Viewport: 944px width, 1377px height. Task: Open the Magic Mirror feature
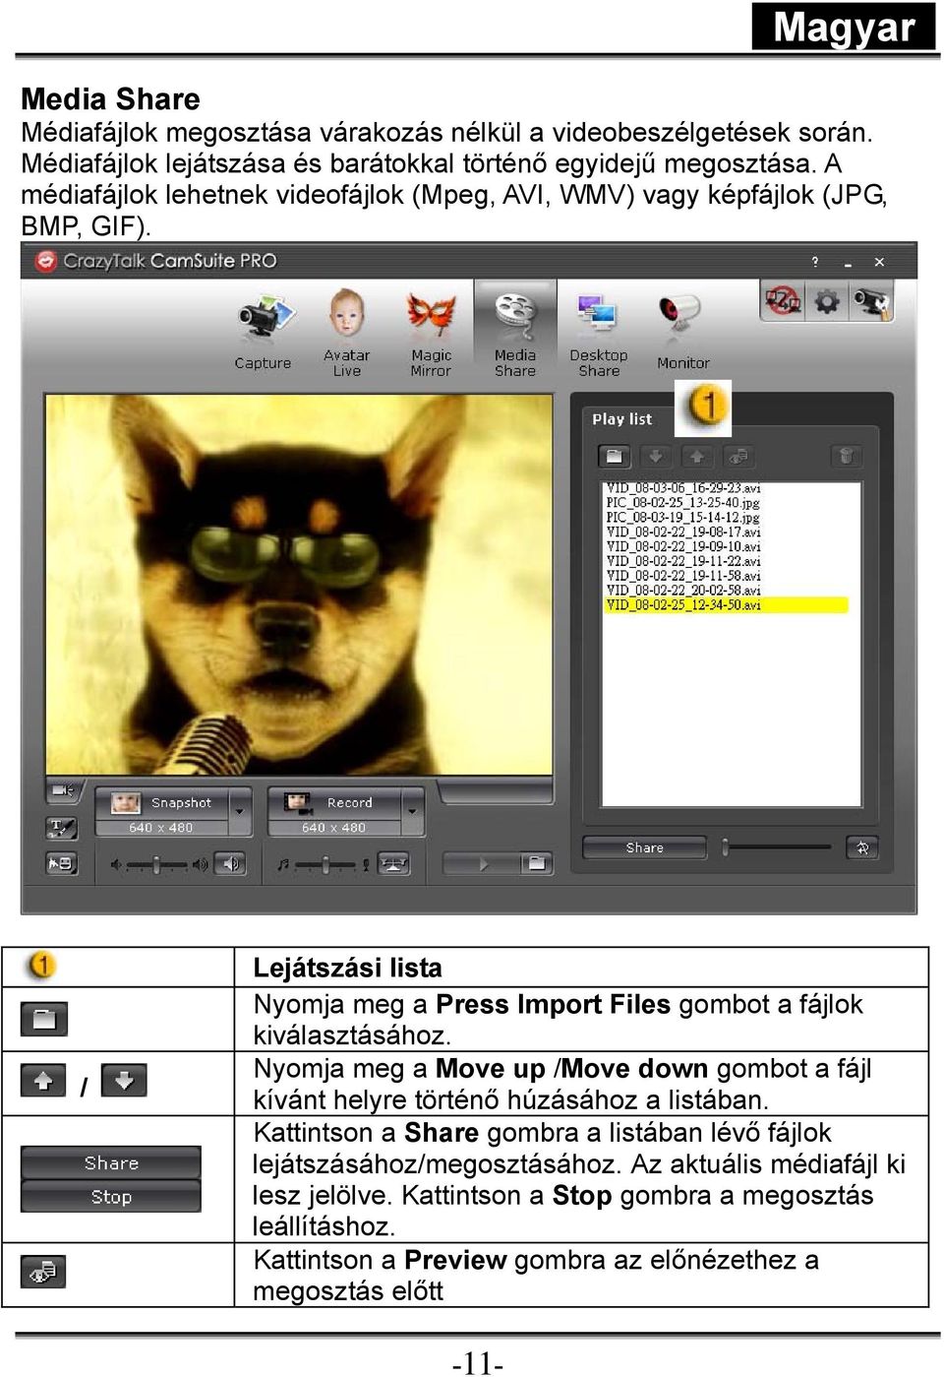point(431,333)
